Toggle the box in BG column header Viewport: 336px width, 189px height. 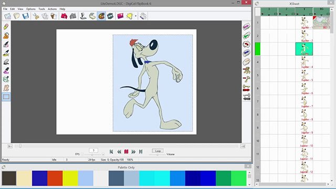click(328, 14)
